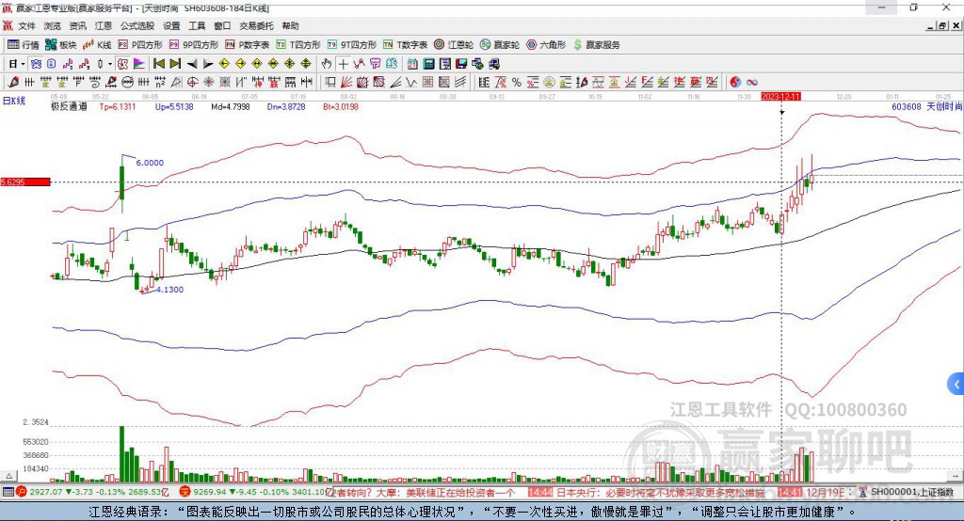Toggle the crosshair cursor tool
This screenshot has width=964, height=521.
[x=344, y=64]
